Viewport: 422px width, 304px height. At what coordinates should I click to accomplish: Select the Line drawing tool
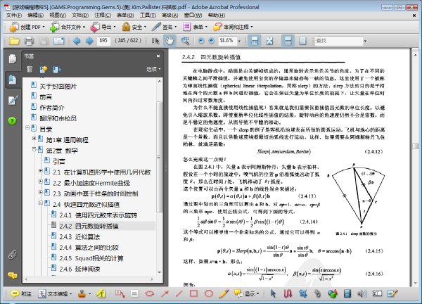pos(179,293)
